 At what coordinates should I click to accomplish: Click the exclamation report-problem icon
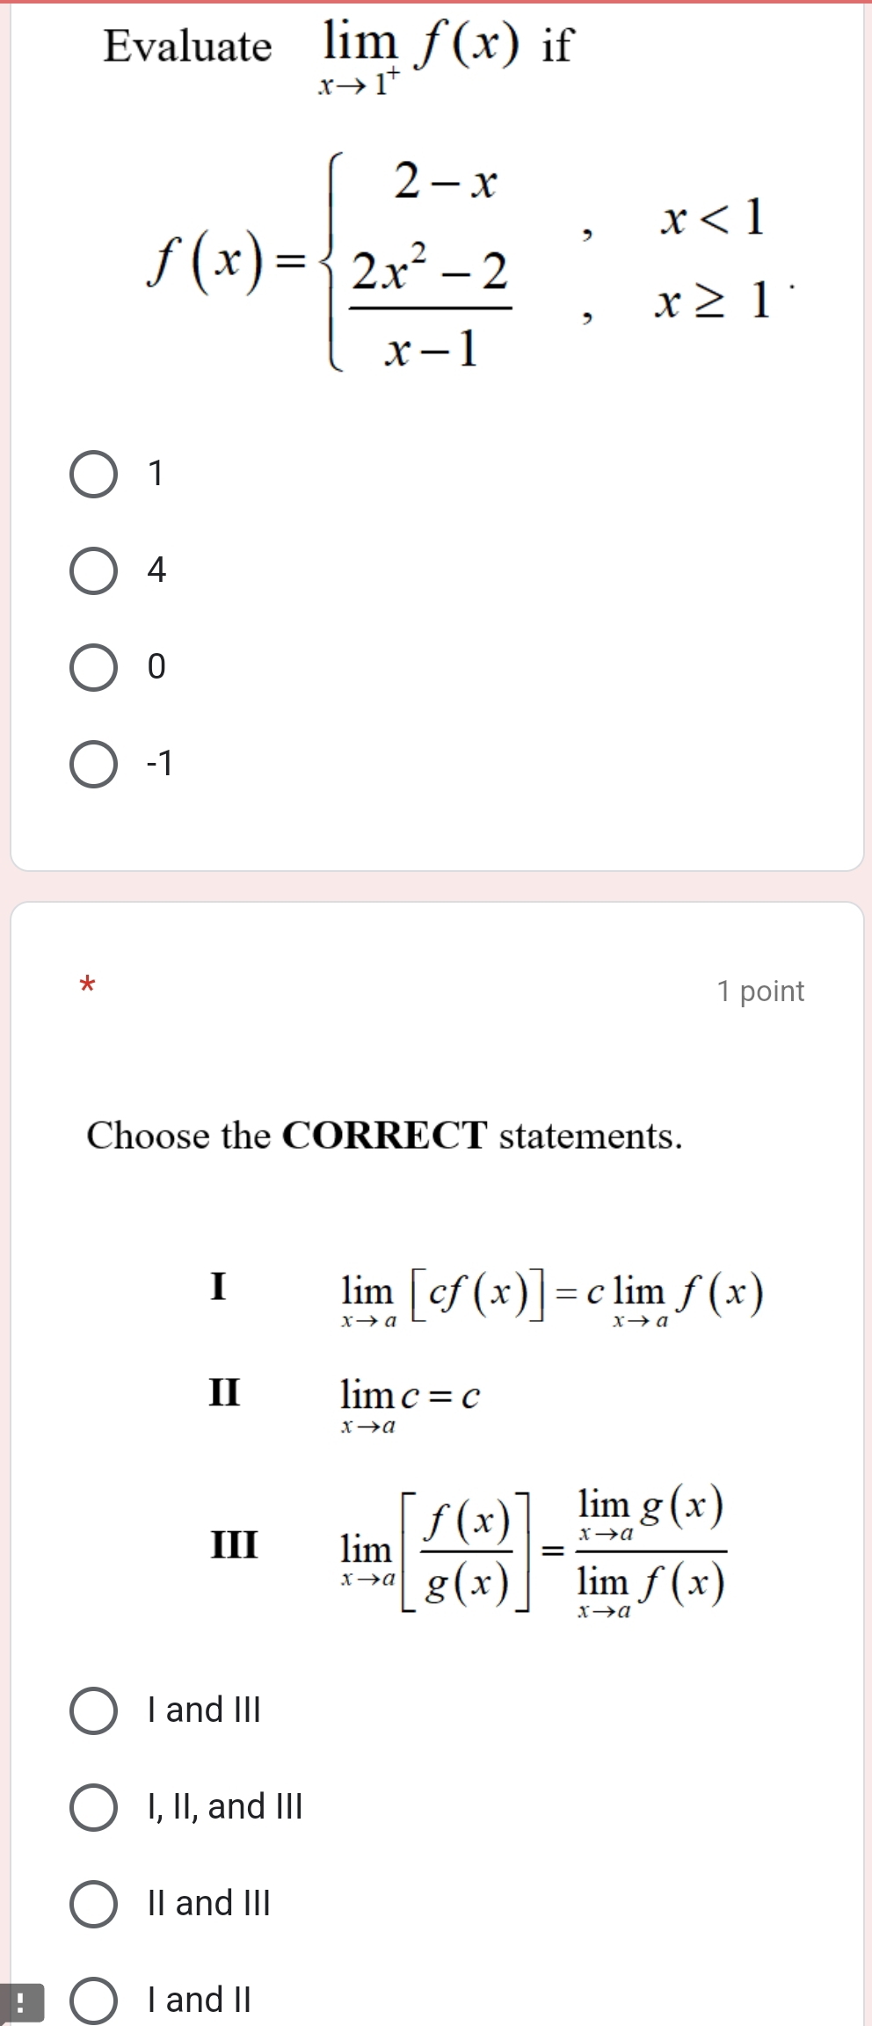[x=19, y=2003]
